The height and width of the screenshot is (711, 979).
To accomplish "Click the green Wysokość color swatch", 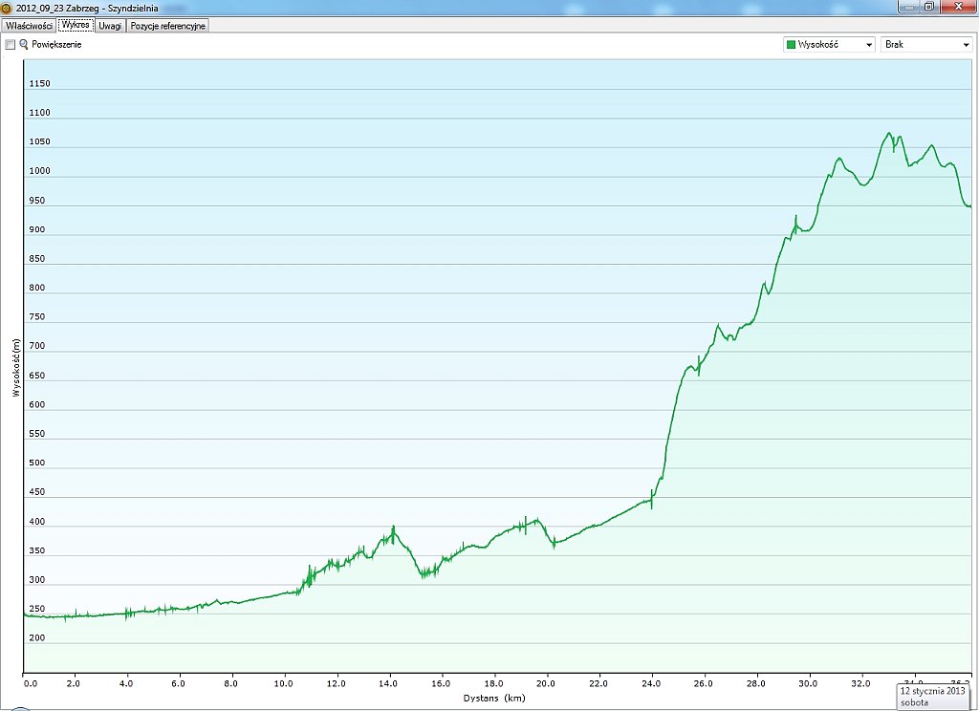I will tap(791, 45).
